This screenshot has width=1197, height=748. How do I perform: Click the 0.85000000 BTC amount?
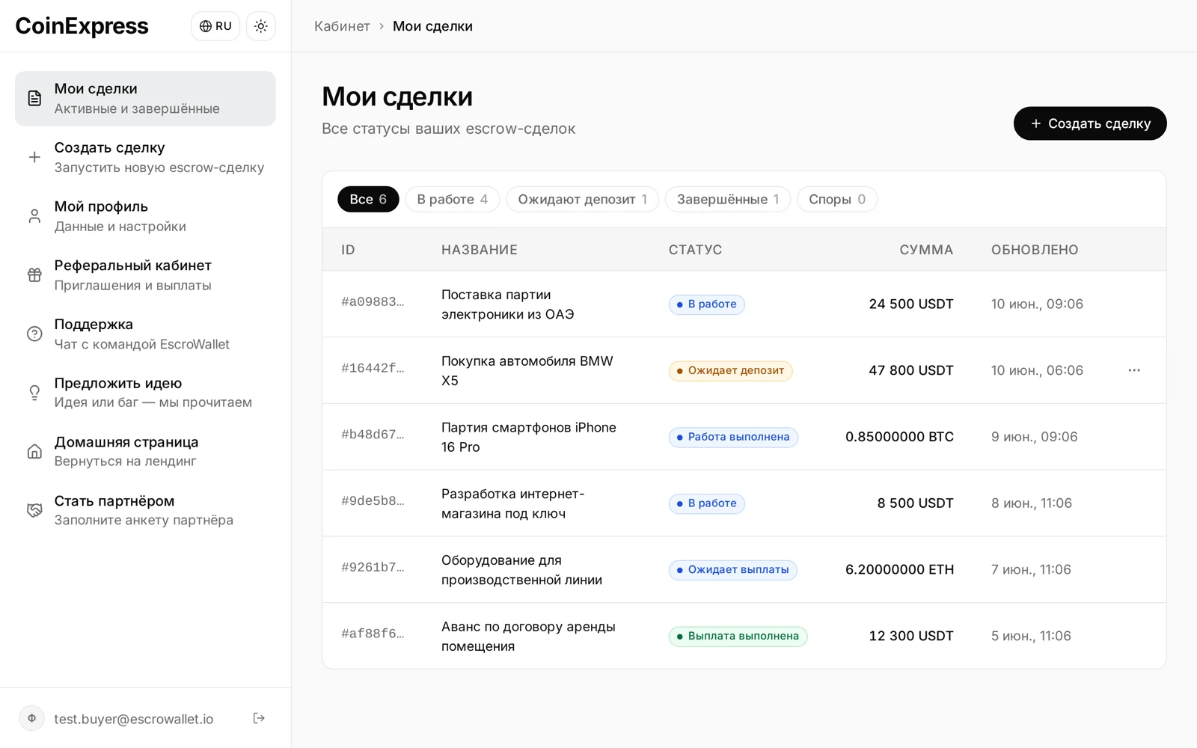[899, 437]
